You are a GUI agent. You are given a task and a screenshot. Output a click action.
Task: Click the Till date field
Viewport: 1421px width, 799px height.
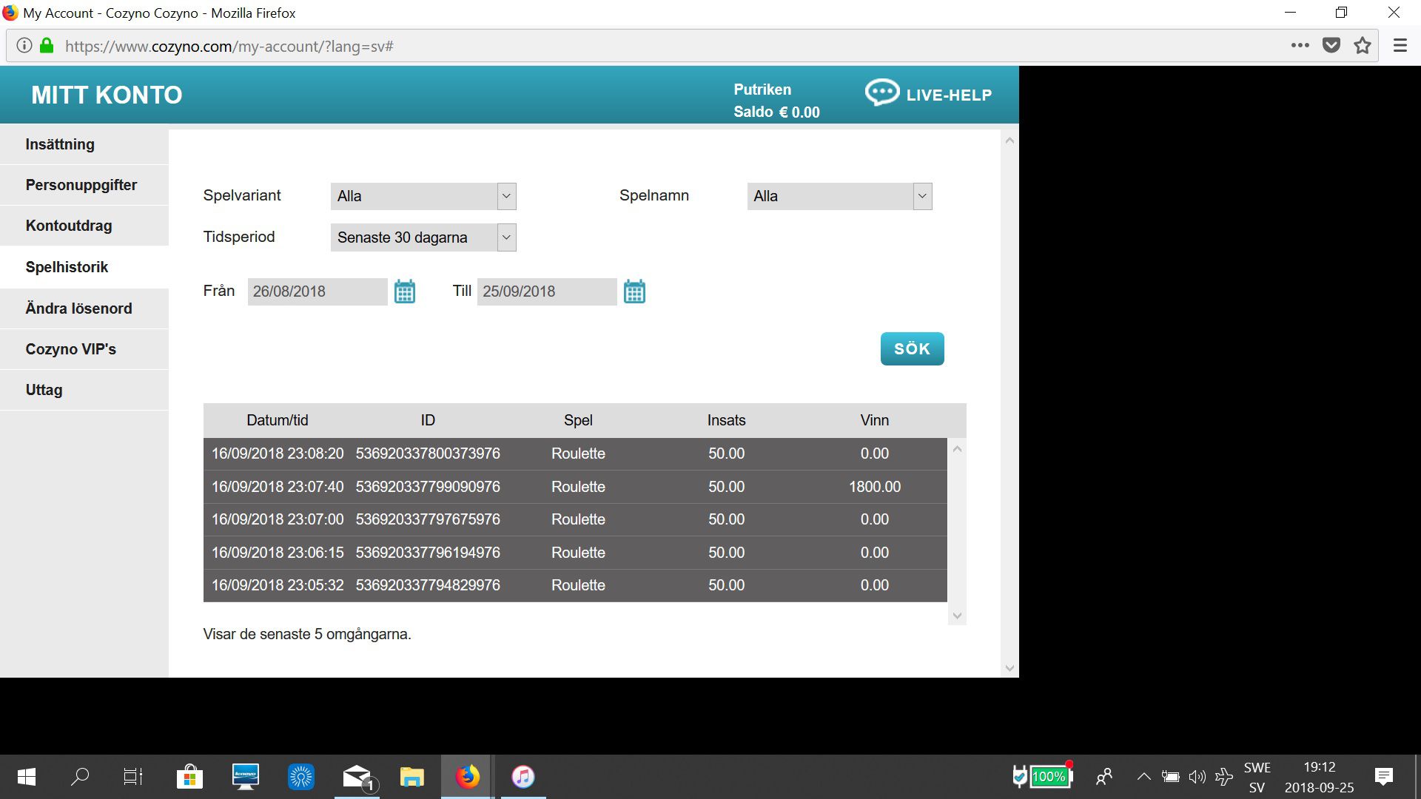pos(547,291)
